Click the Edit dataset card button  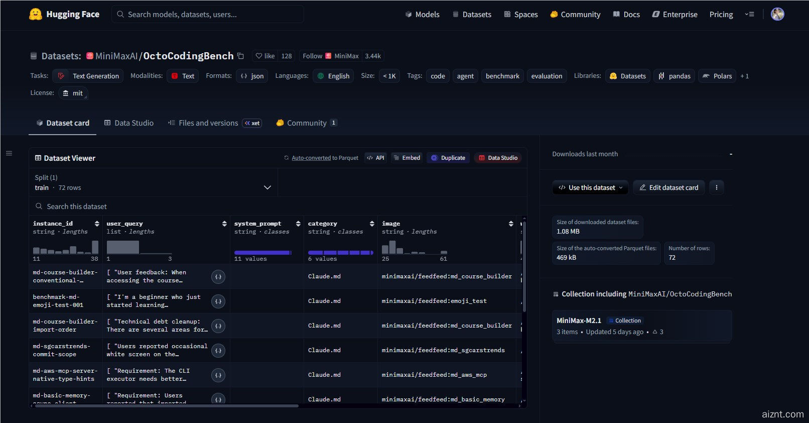point(668,187)
